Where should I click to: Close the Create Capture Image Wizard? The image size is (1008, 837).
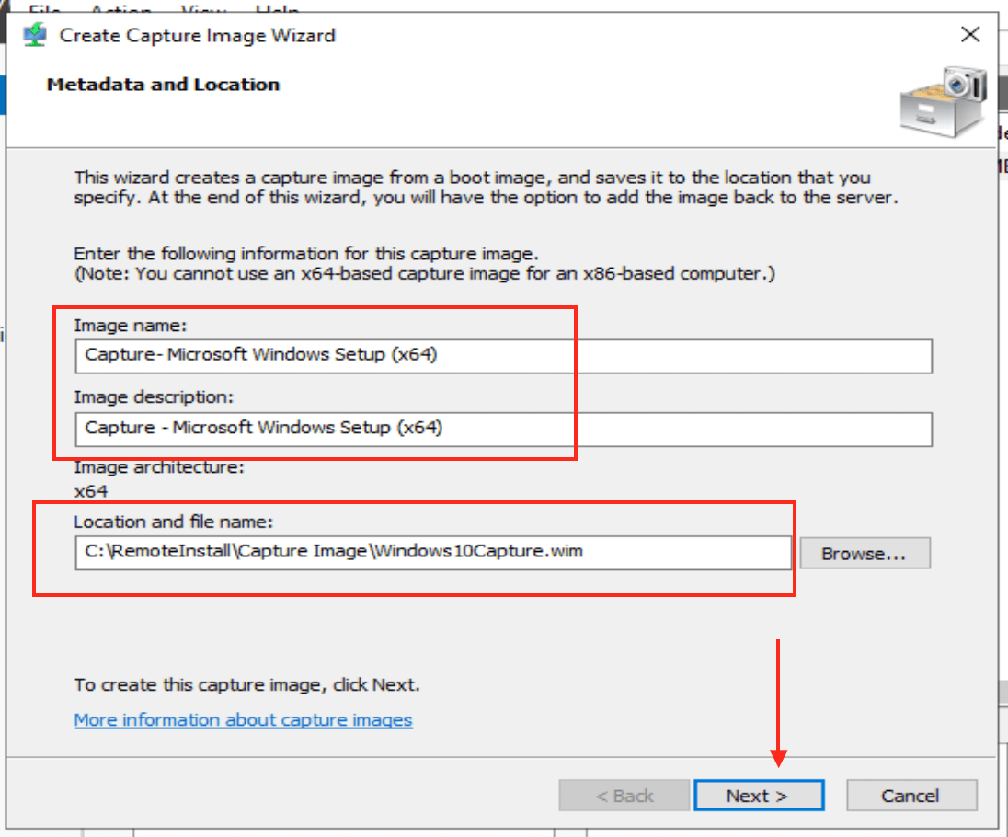969,36
